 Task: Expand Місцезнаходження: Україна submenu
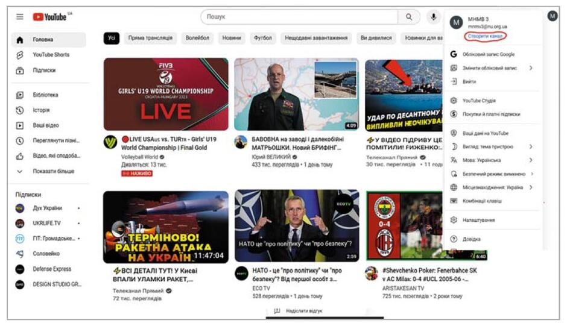(492, 187)
